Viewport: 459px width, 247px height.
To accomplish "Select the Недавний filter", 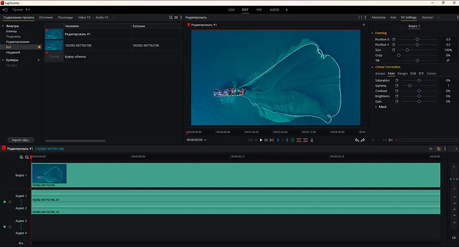I will click(x=13, y=52).
